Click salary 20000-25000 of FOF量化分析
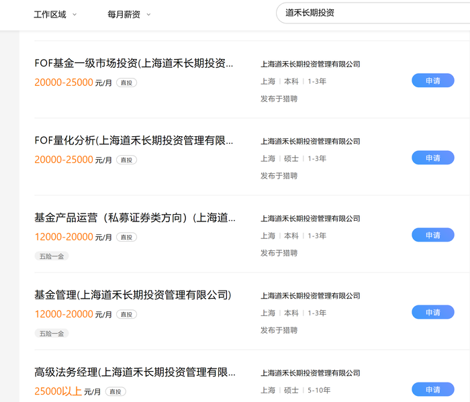 pos(64,160)
